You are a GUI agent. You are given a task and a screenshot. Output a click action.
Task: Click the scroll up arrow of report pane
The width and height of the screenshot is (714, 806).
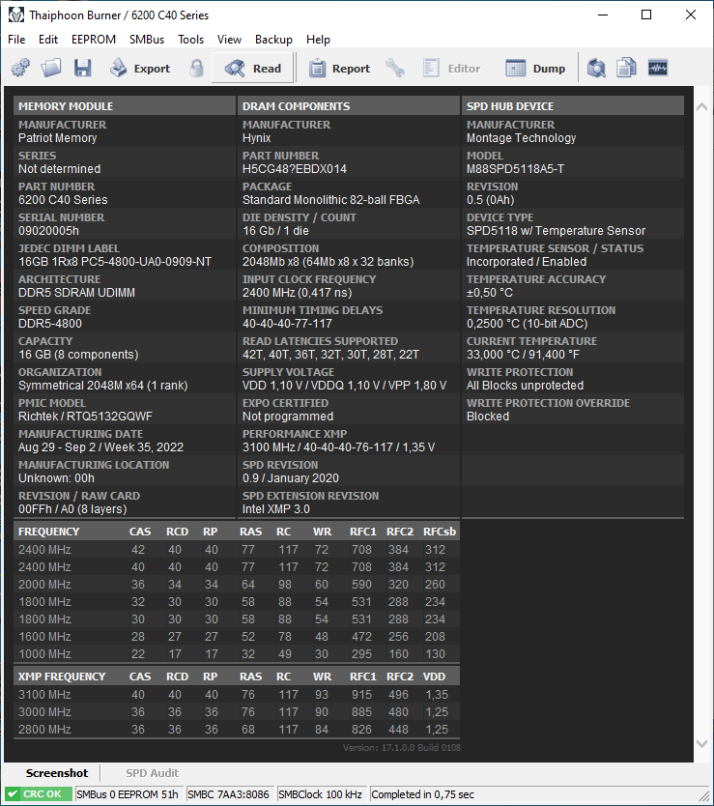point(701,107)
